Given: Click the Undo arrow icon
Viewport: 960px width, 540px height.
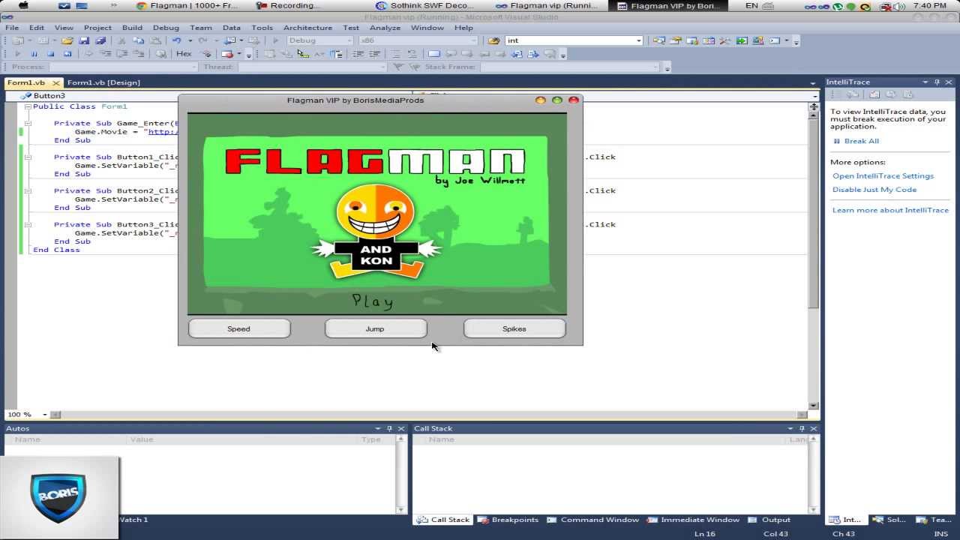Looking at the screenshot, I should coord(176,40).
